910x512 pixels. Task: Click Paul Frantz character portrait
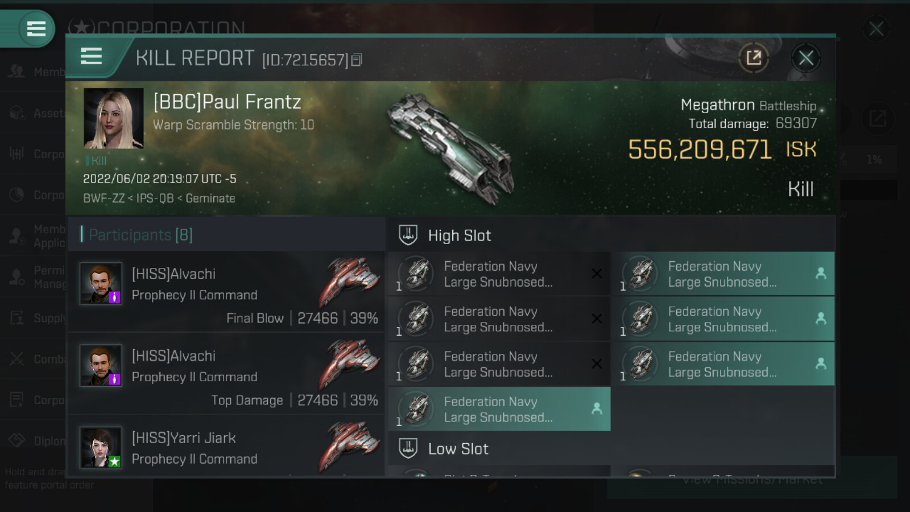[114, 118]
